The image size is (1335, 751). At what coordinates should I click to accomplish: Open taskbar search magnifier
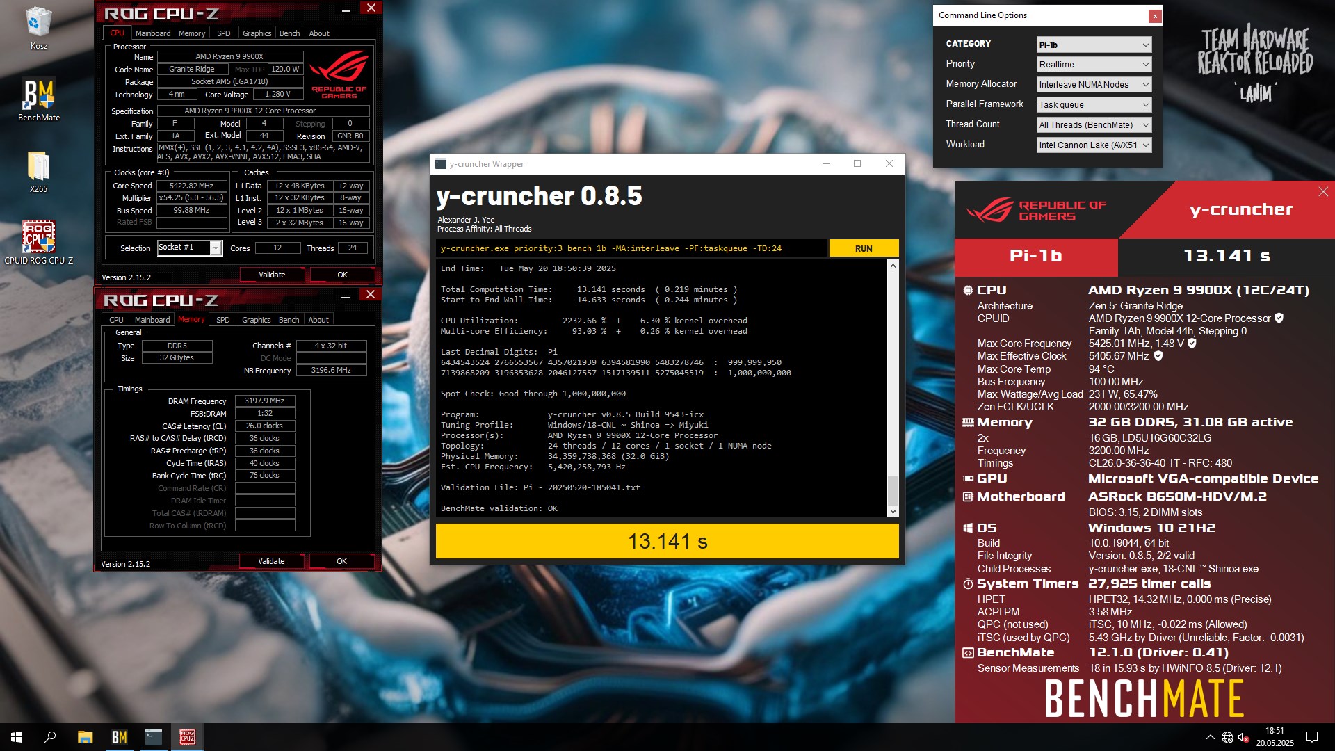coord(50,737)
